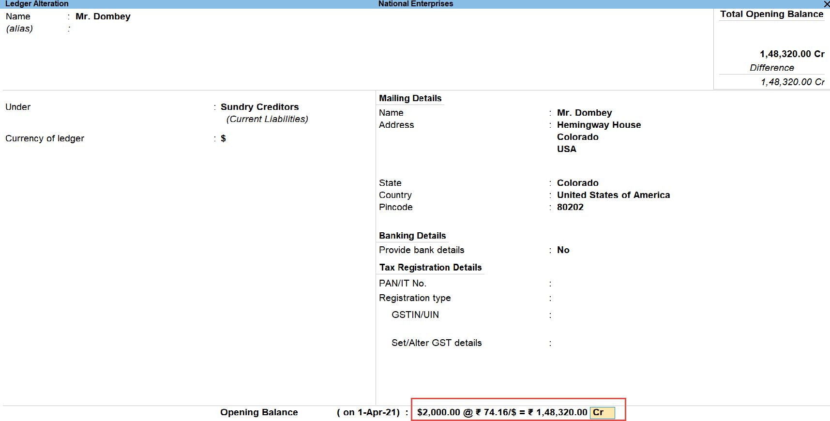The image size is (830, 421).
Task: Click the Tax Registration Details heading
Action: point(430,268)
